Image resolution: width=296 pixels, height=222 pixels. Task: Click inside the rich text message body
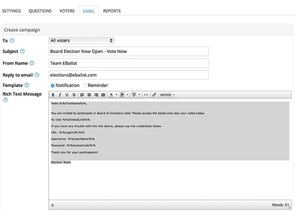click(x=170, y=150)
